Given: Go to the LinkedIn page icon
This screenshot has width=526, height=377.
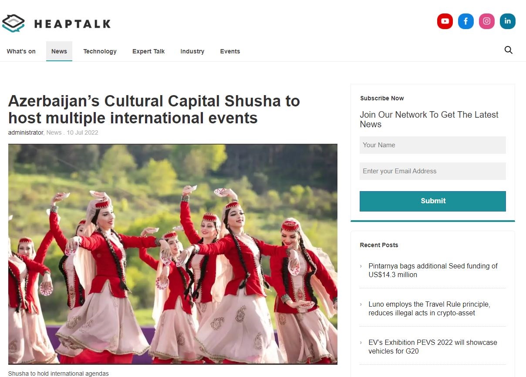Looking at the screenshot, I should point(508,21).
